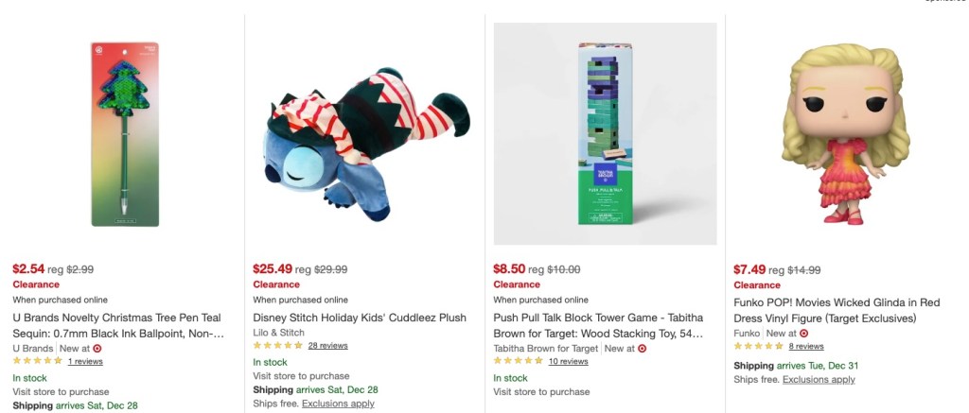Click the U Brands brand name
Viewport: 969px width, 413px height.
point(33,348)
